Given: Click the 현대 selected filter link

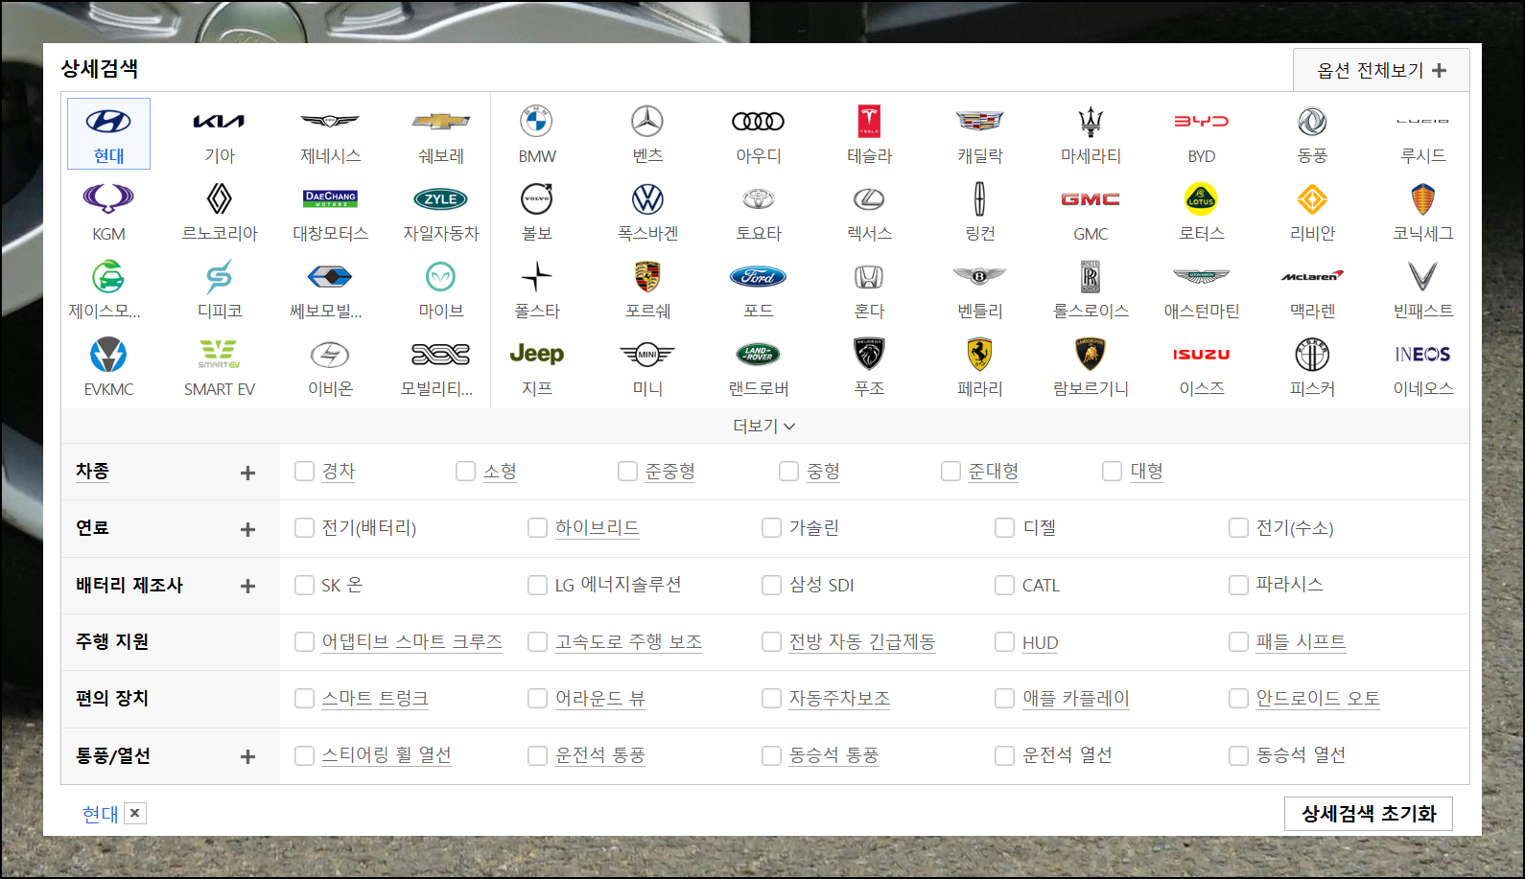Looking at the screenshot, I should coord(100,814).
